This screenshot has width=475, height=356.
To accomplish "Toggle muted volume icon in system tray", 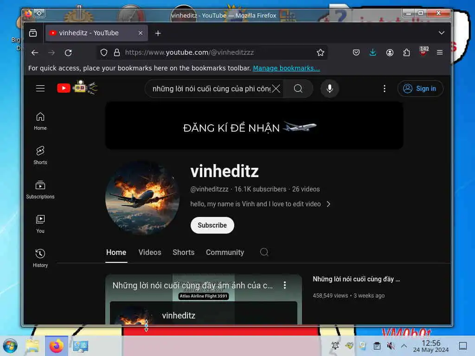I will coord(391,346).
